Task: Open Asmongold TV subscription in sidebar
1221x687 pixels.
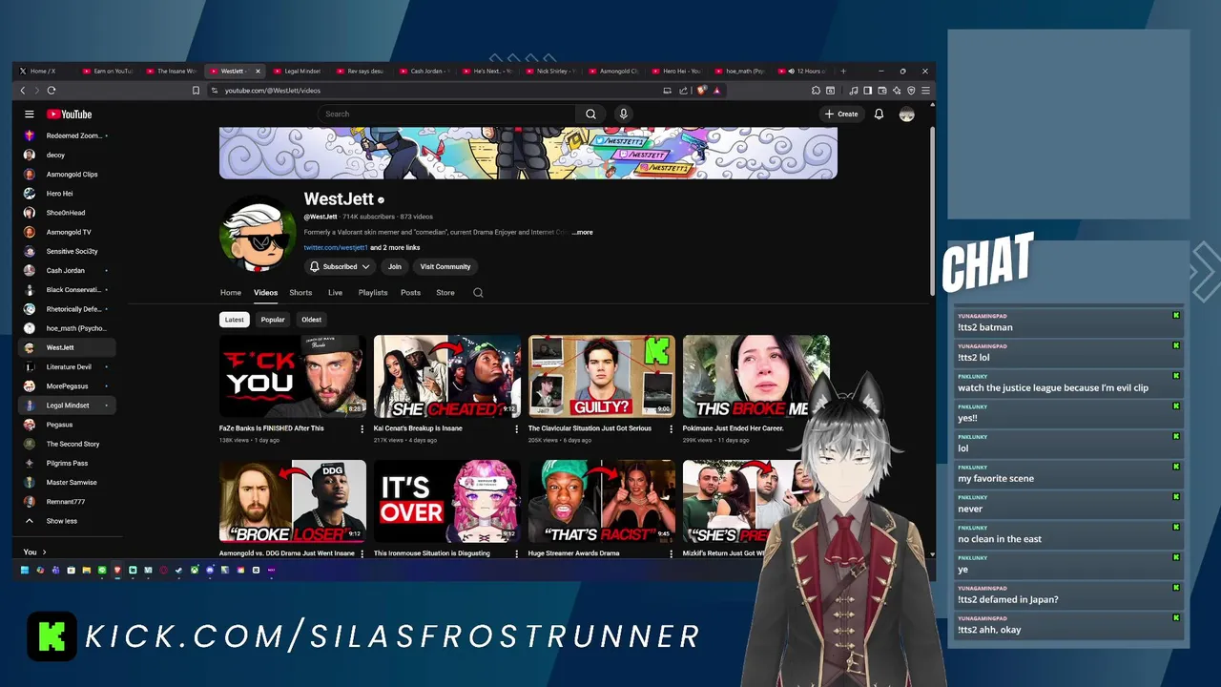Action: point(68,232)
